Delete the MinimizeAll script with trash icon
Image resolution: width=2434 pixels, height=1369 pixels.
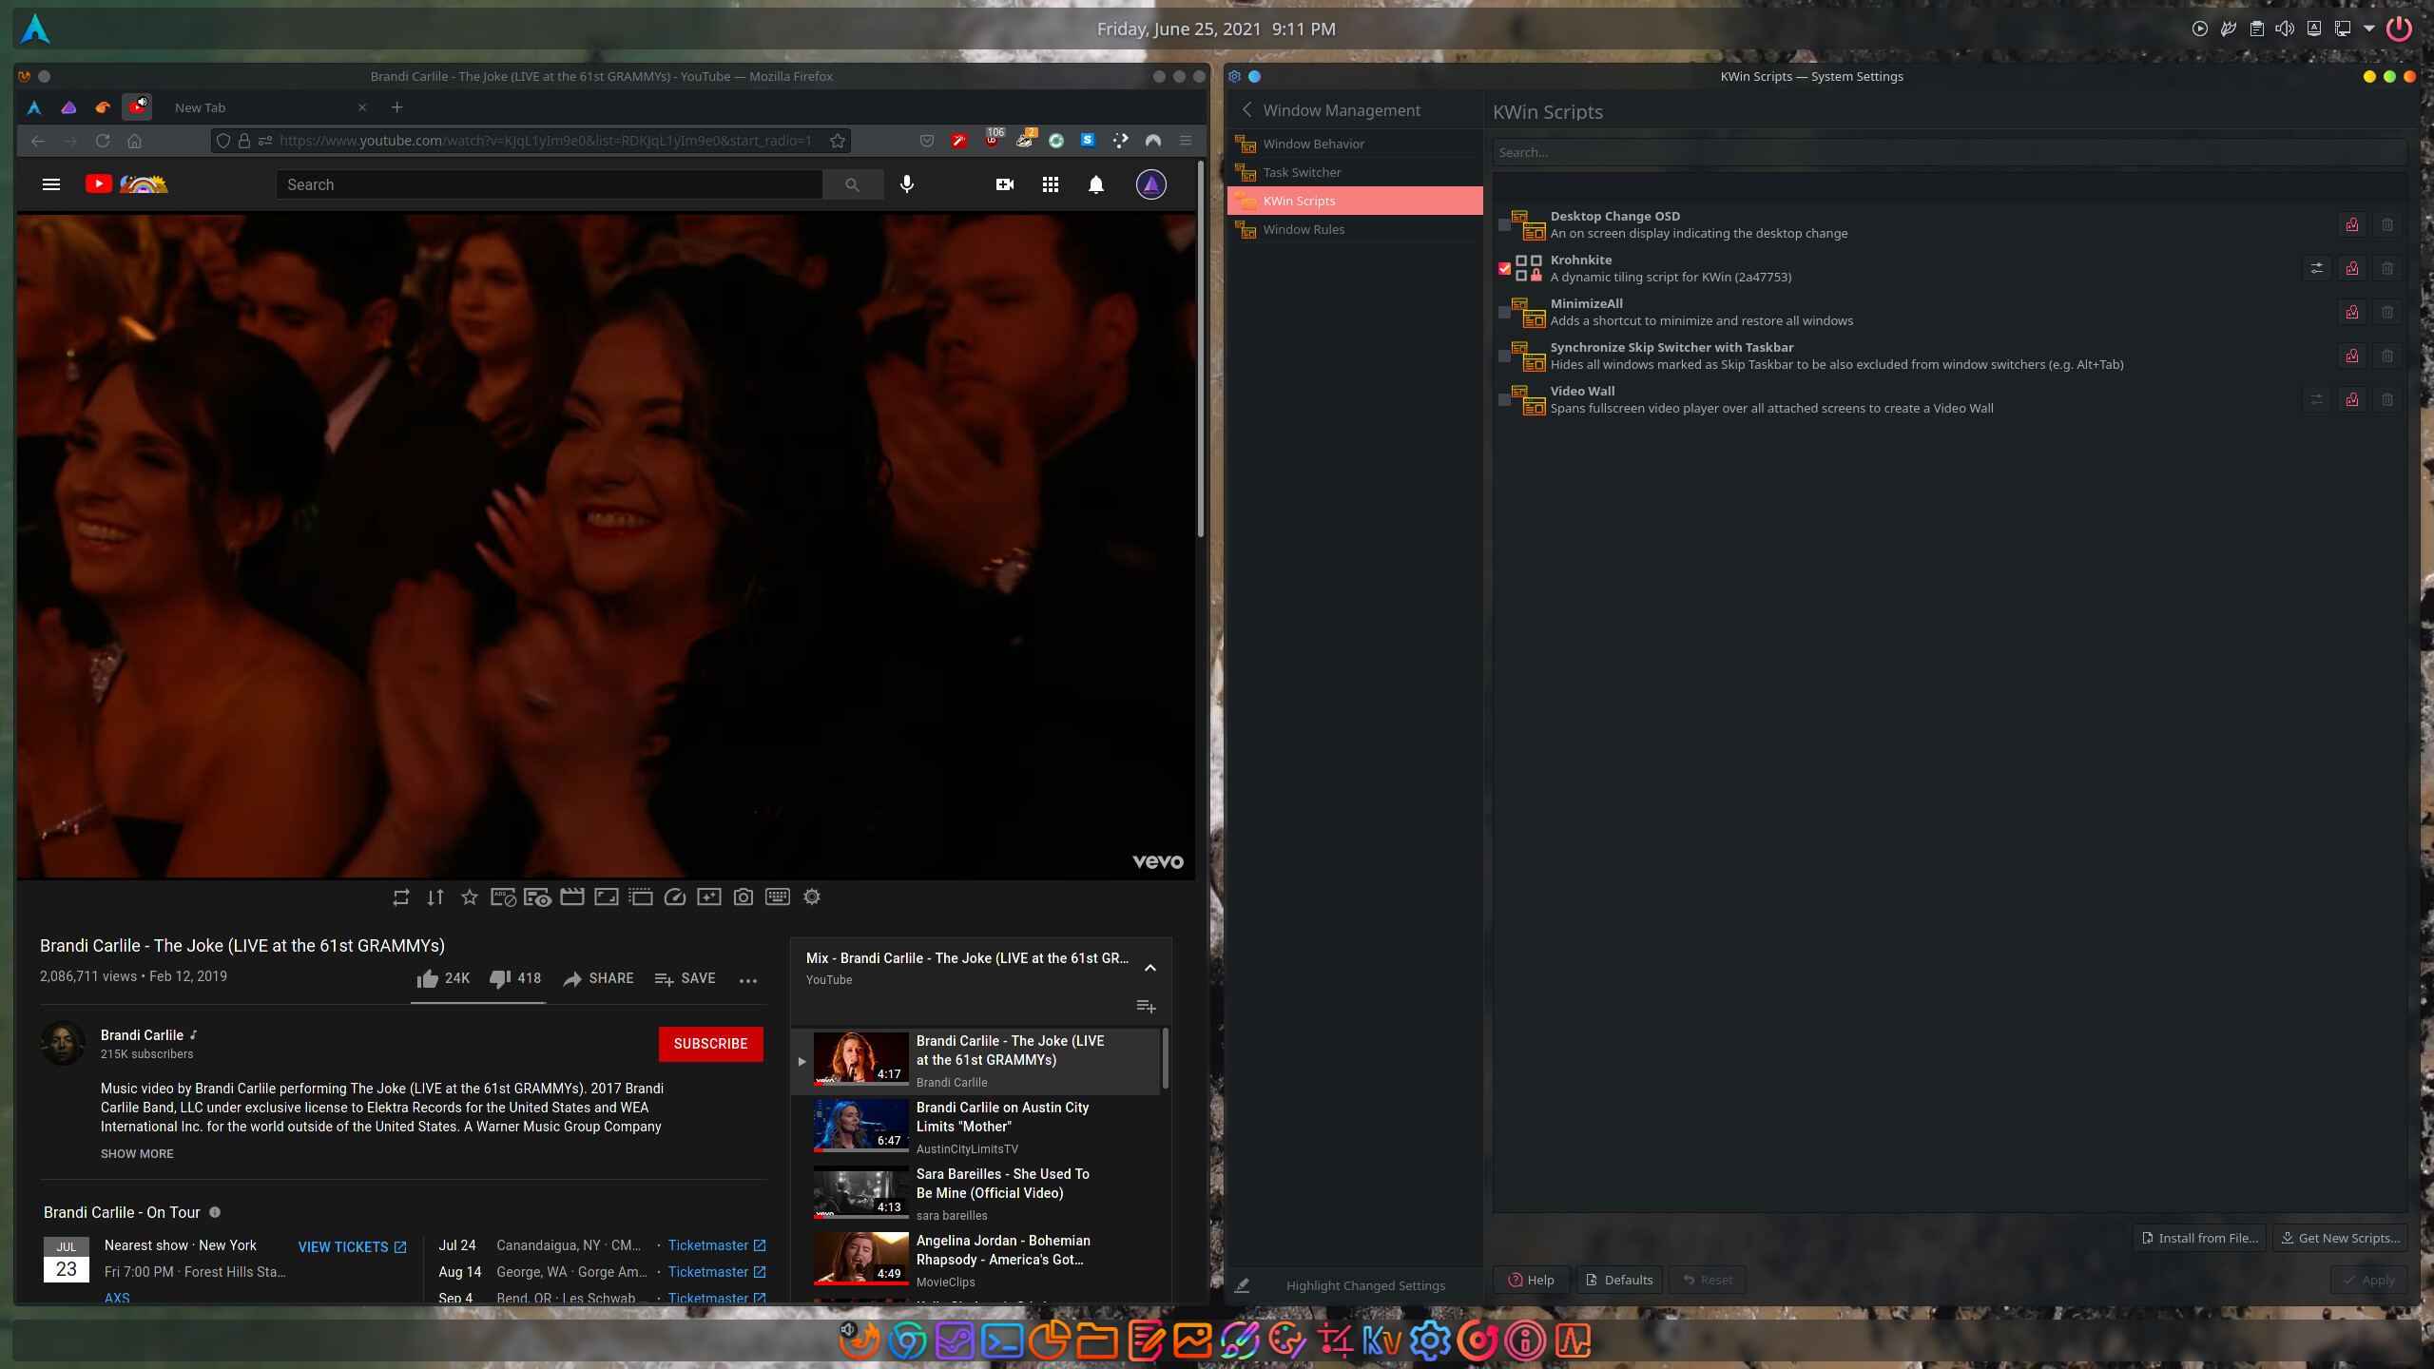pos(2387,313)
